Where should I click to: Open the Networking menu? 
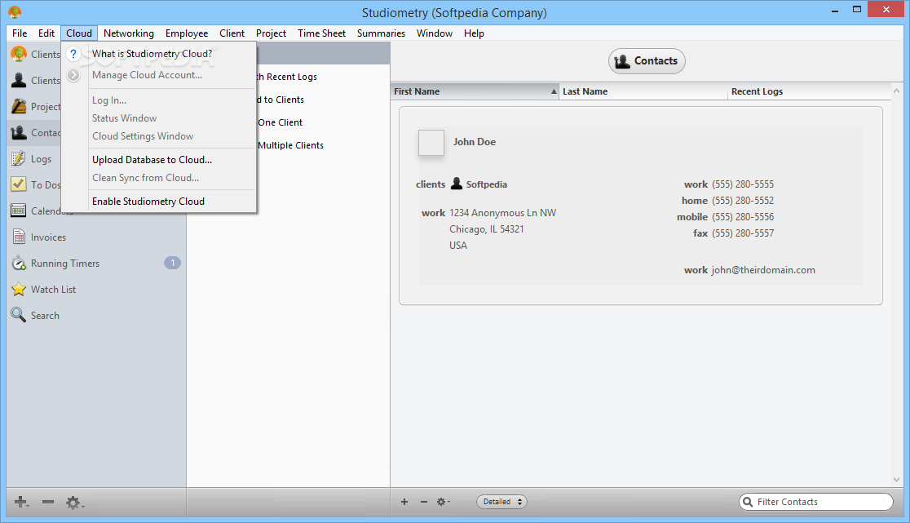click(129, 33)
